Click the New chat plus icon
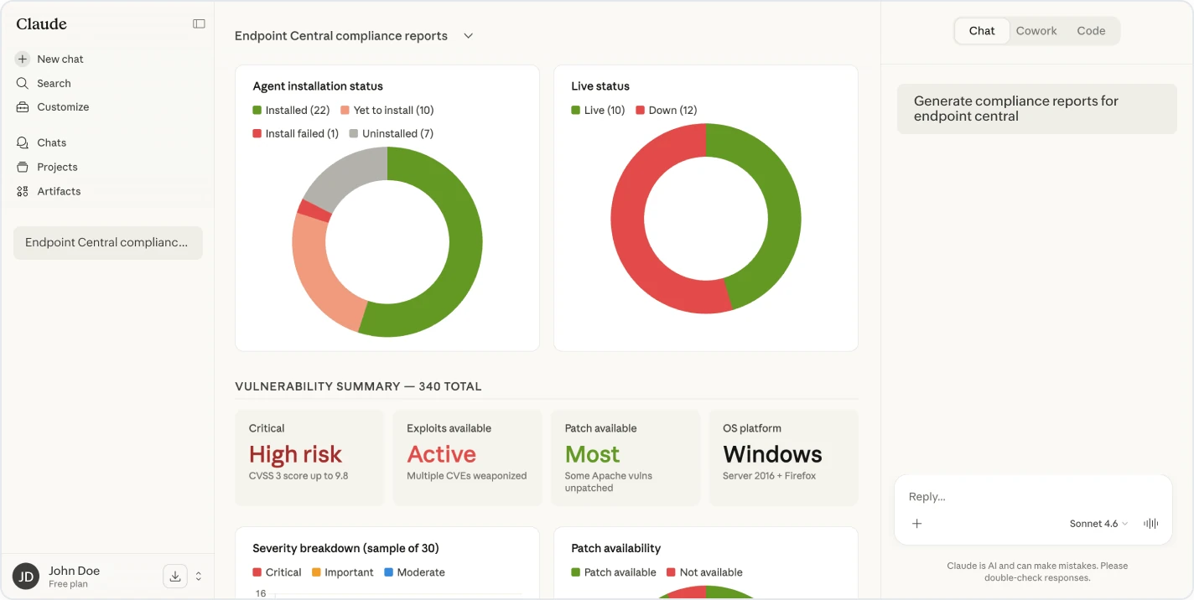1194x600 pixels. click(x=23, y=59)
